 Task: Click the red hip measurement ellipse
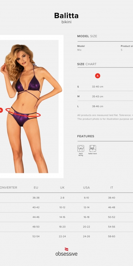(x=23, y=112)
